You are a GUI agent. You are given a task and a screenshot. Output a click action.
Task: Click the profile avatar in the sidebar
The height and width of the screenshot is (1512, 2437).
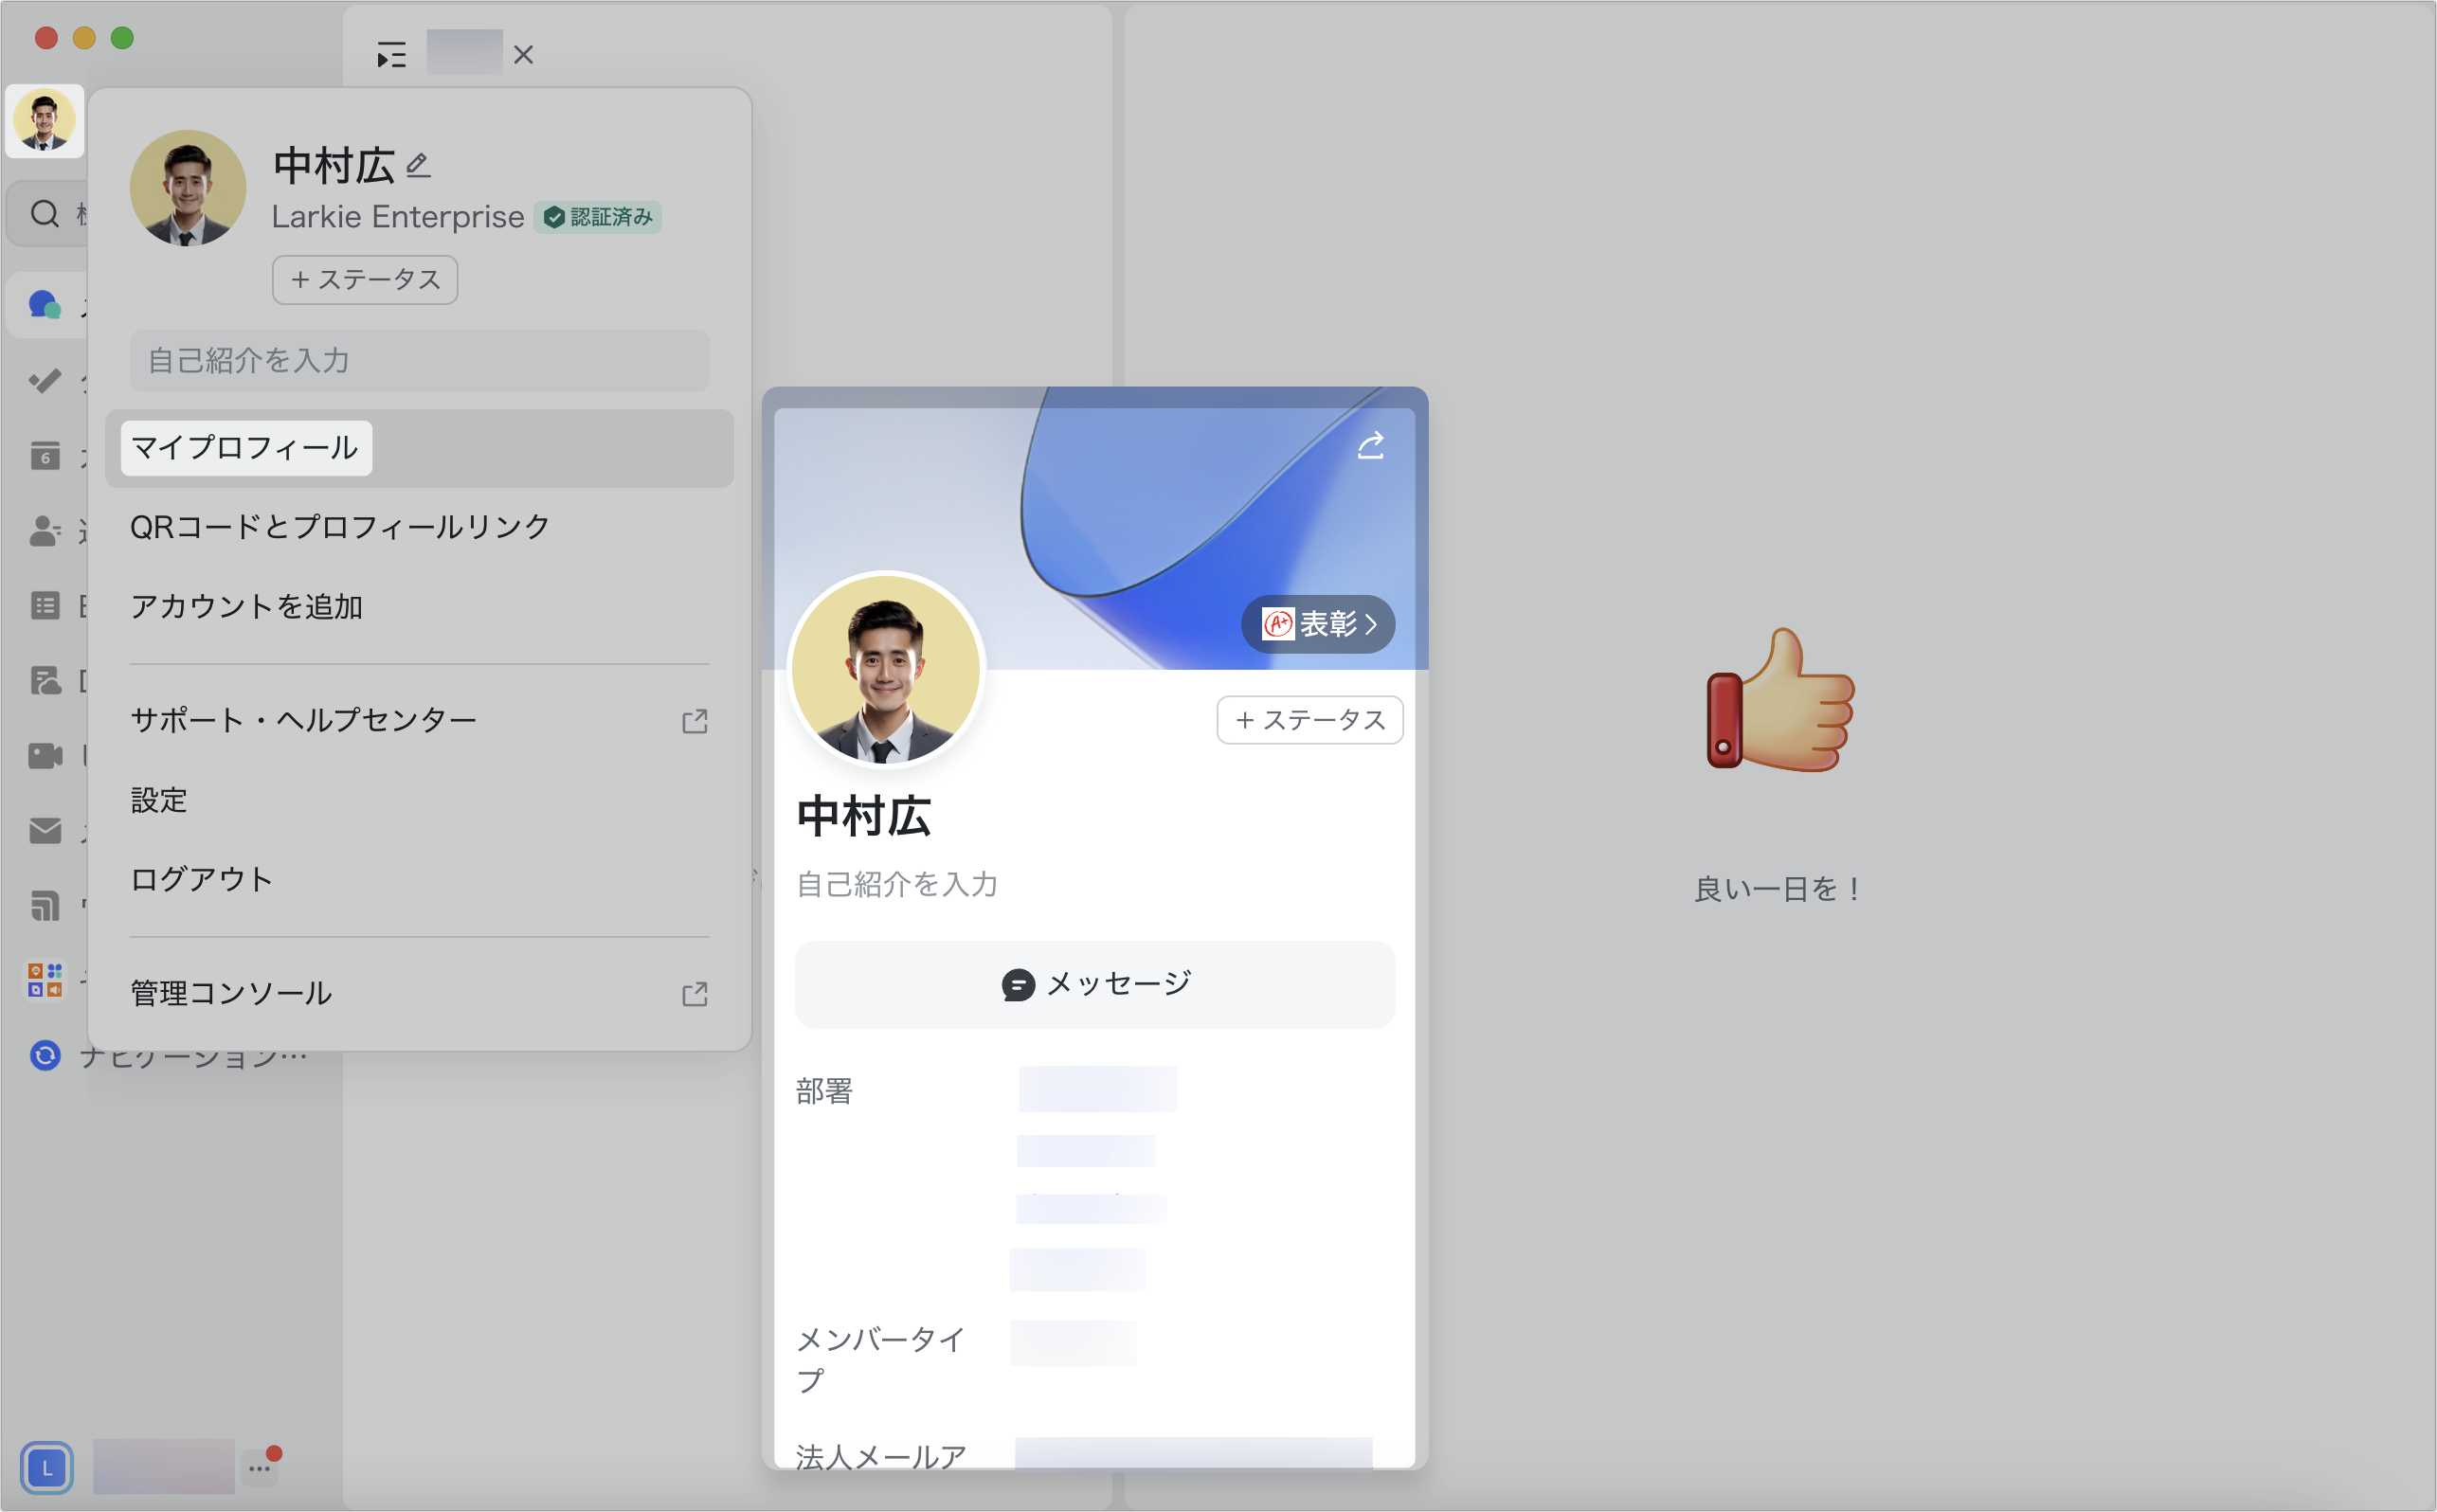pyautogui.click(x=44, y=121)
